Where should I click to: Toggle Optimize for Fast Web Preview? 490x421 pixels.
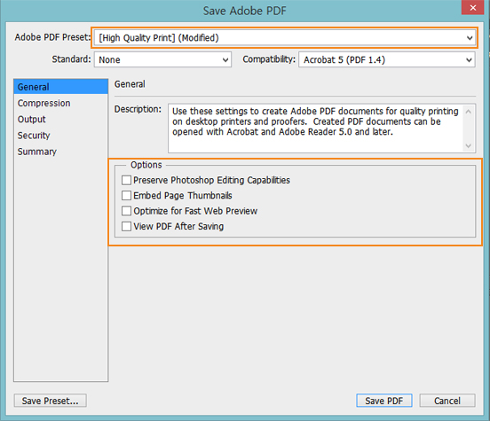(x=126, y=211)
